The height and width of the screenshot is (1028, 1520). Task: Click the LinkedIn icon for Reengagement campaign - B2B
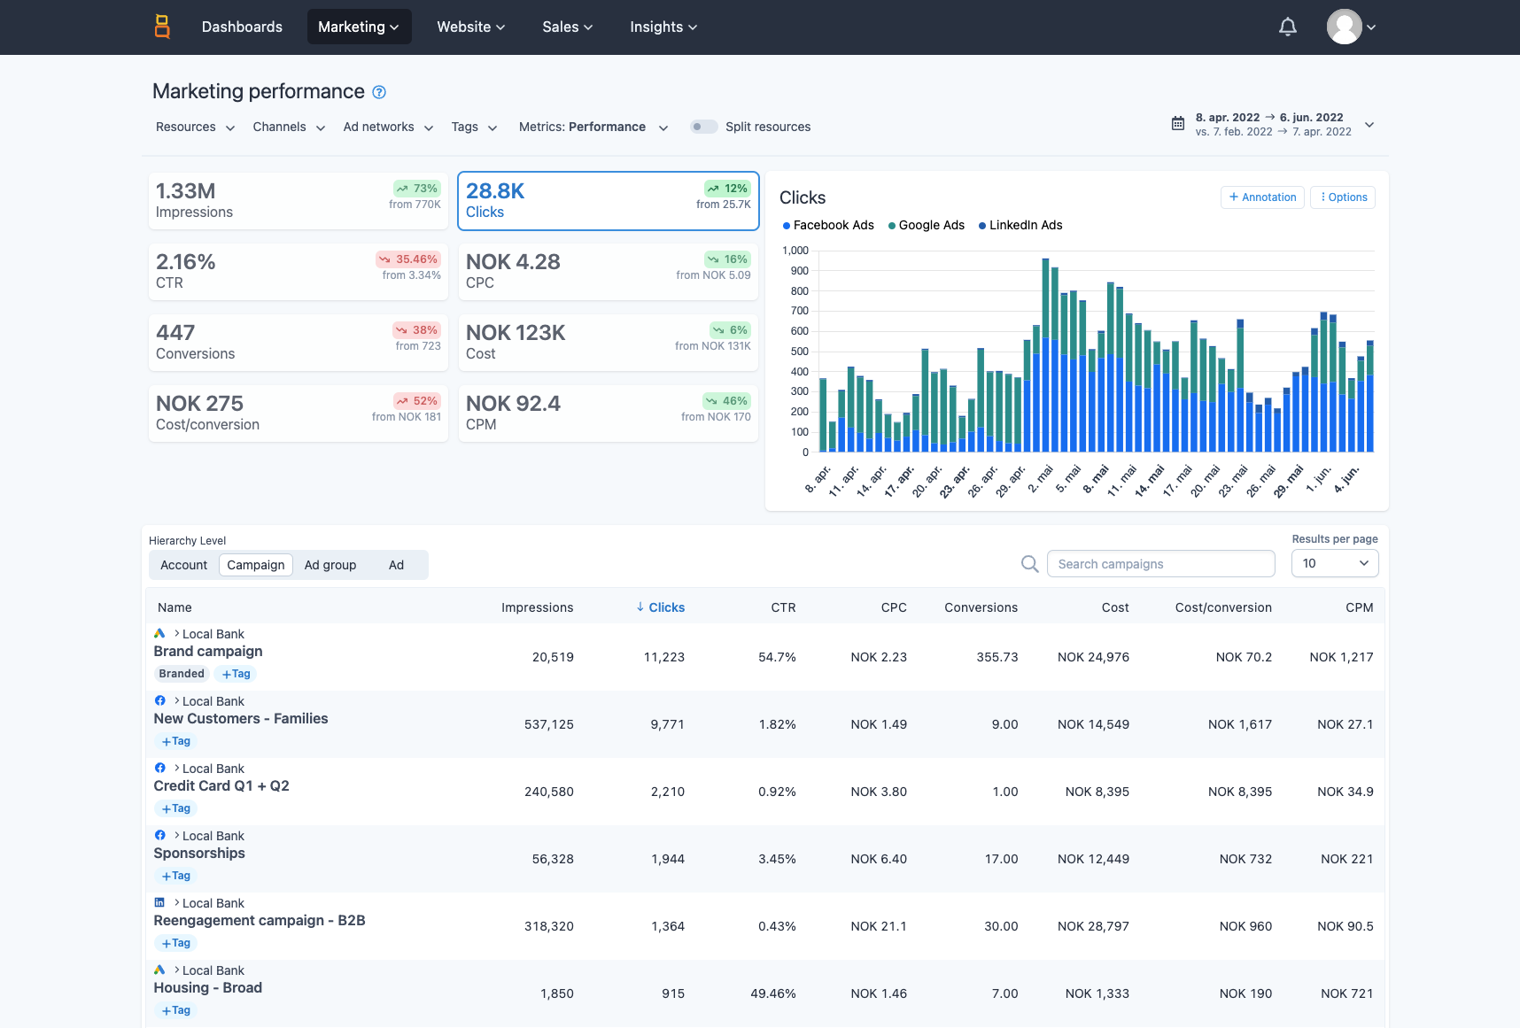[x=159, y=903]
